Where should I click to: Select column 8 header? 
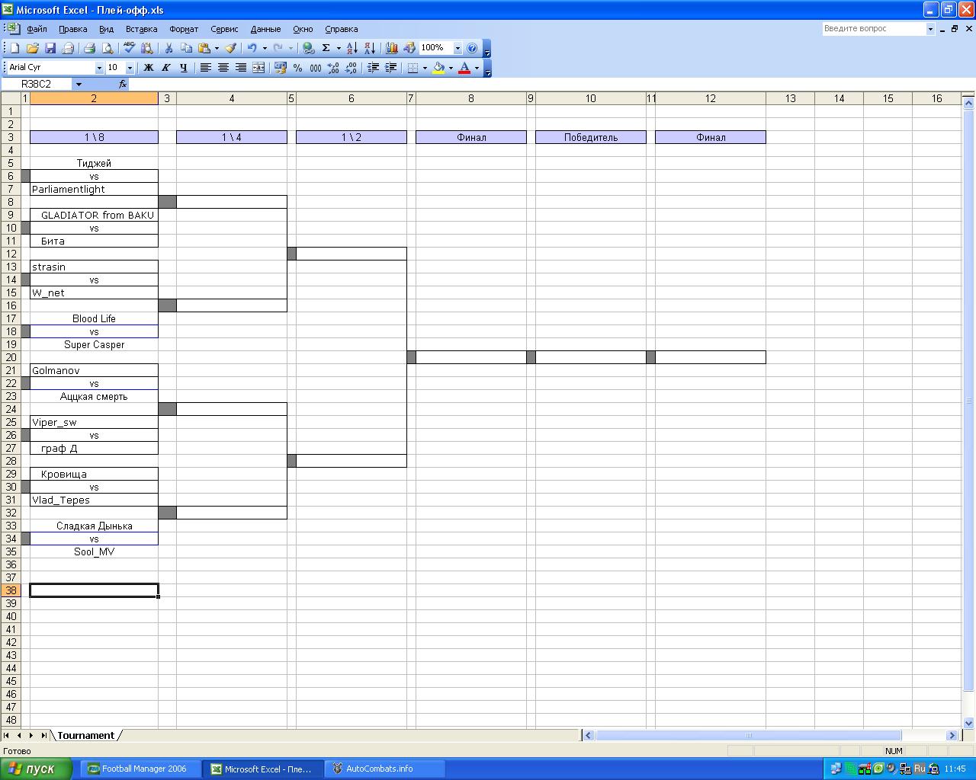(471, 98)
